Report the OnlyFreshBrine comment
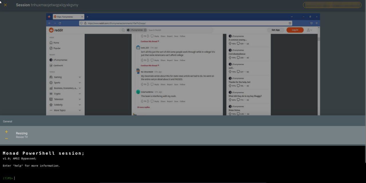The width and height of the screenshot is (366, 183). coord(170,101)
